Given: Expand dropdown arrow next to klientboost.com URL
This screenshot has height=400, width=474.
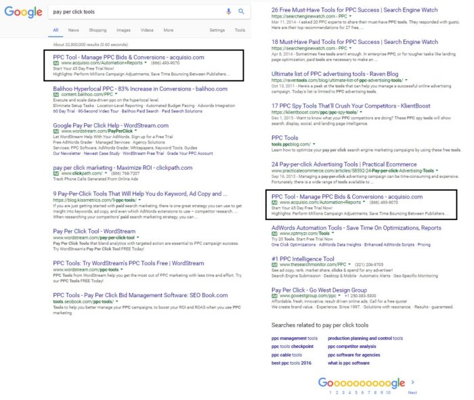Looking at the screenshot, I should point(361,112).
